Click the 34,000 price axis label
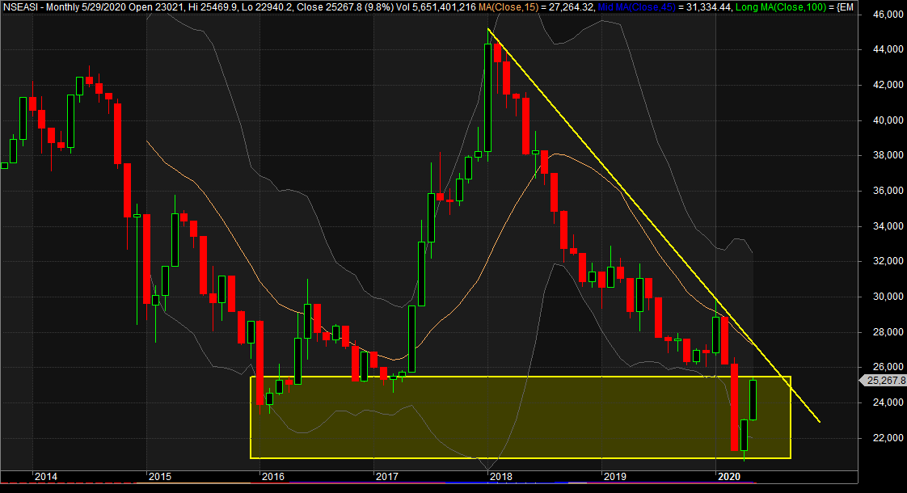Viewport: 907px width, 493px height. click(888, 226)
